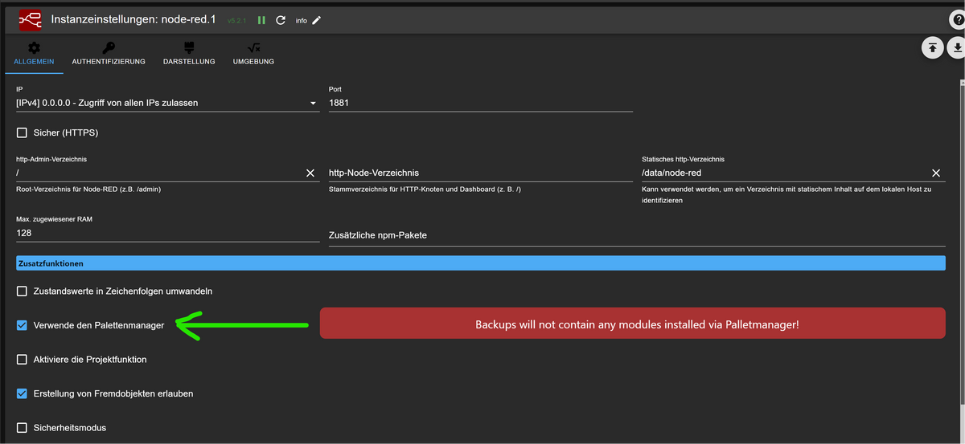Enable the Sicherheitsmodus checkbox
This screenshot has height=444, width=965.
click(22, 428)
